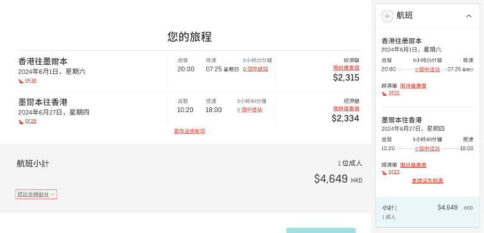Click Qantas logo next to QF29 in itinerary

click(21, 122)
